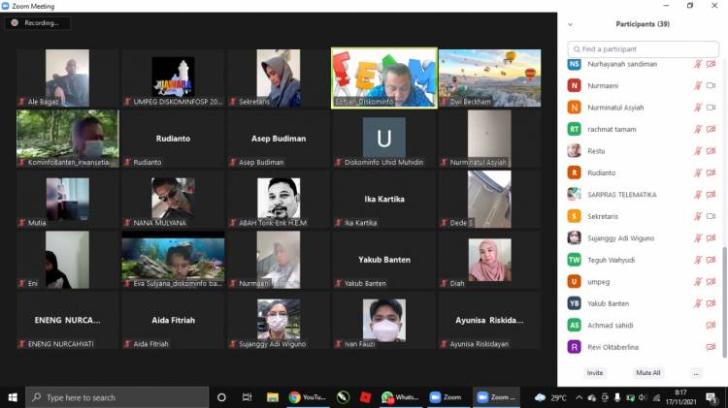
Task: Select Aida Fitriah video tile
Action: pos(173,321)
